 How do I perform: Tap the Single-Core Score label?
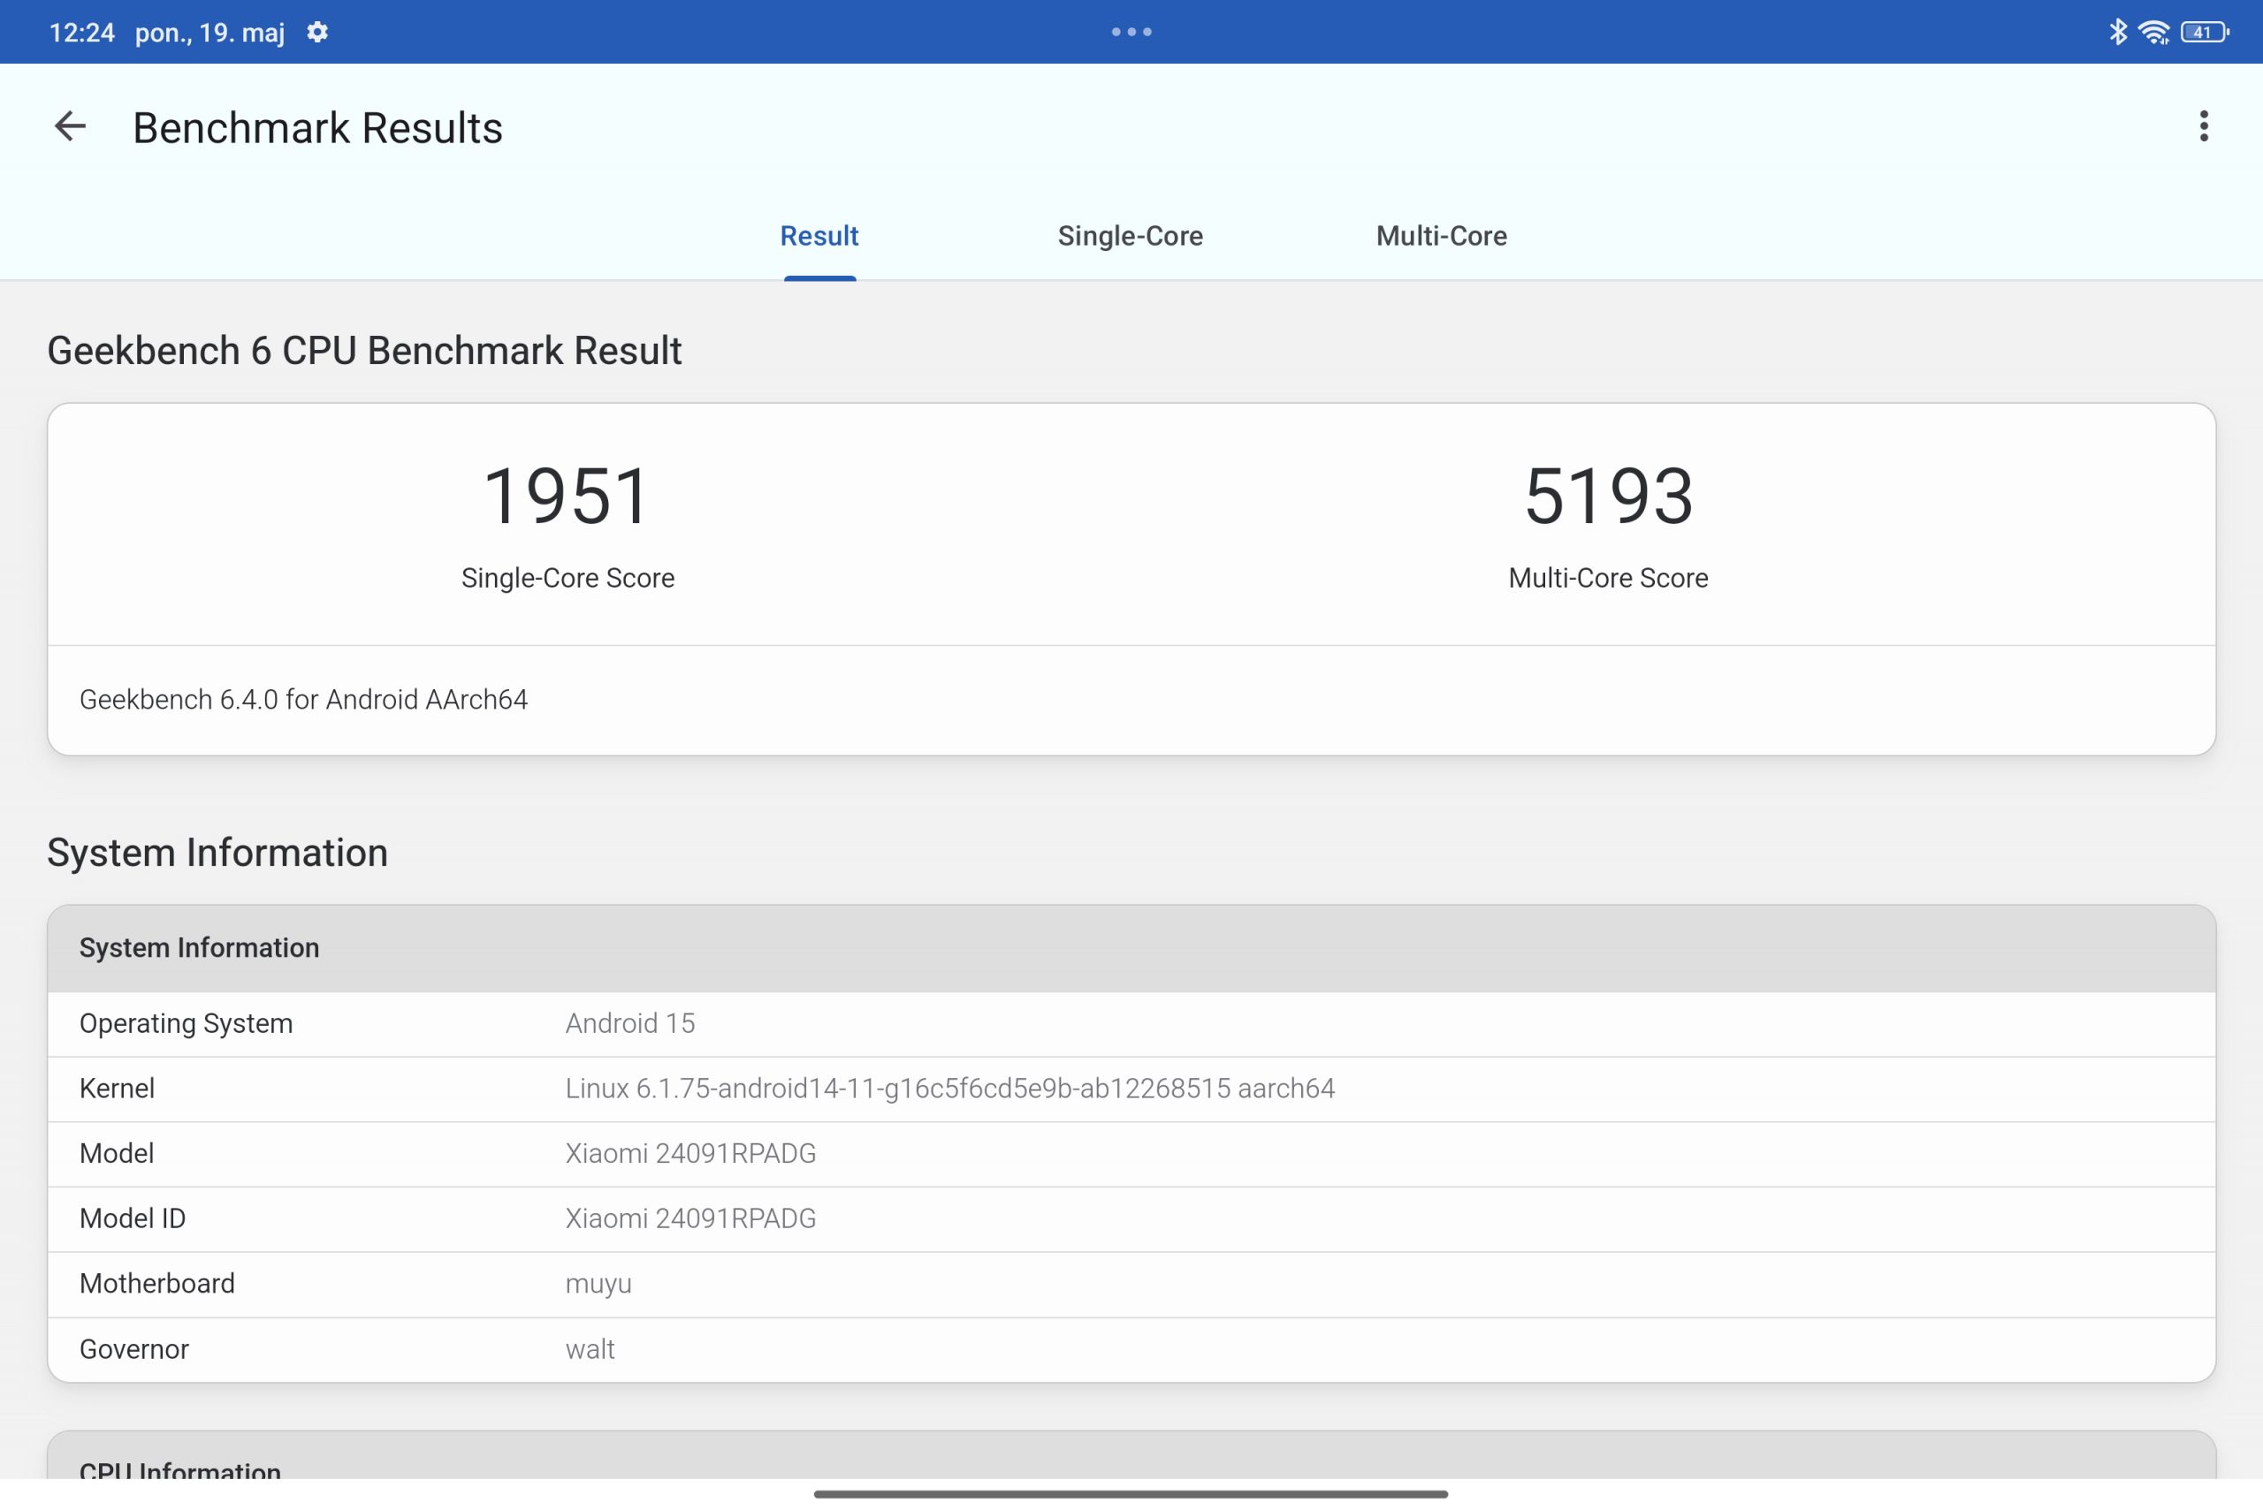(x=568, y=578)
